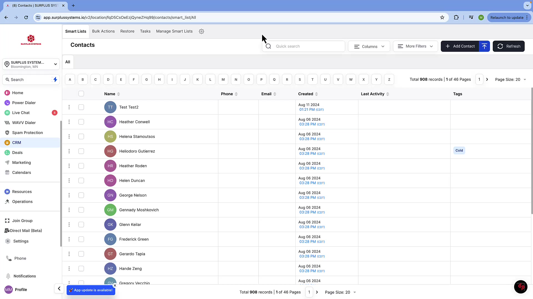Click the Spam Protection shield icon
This screenshot has width=533, height=299.
[x=7, y=133]
